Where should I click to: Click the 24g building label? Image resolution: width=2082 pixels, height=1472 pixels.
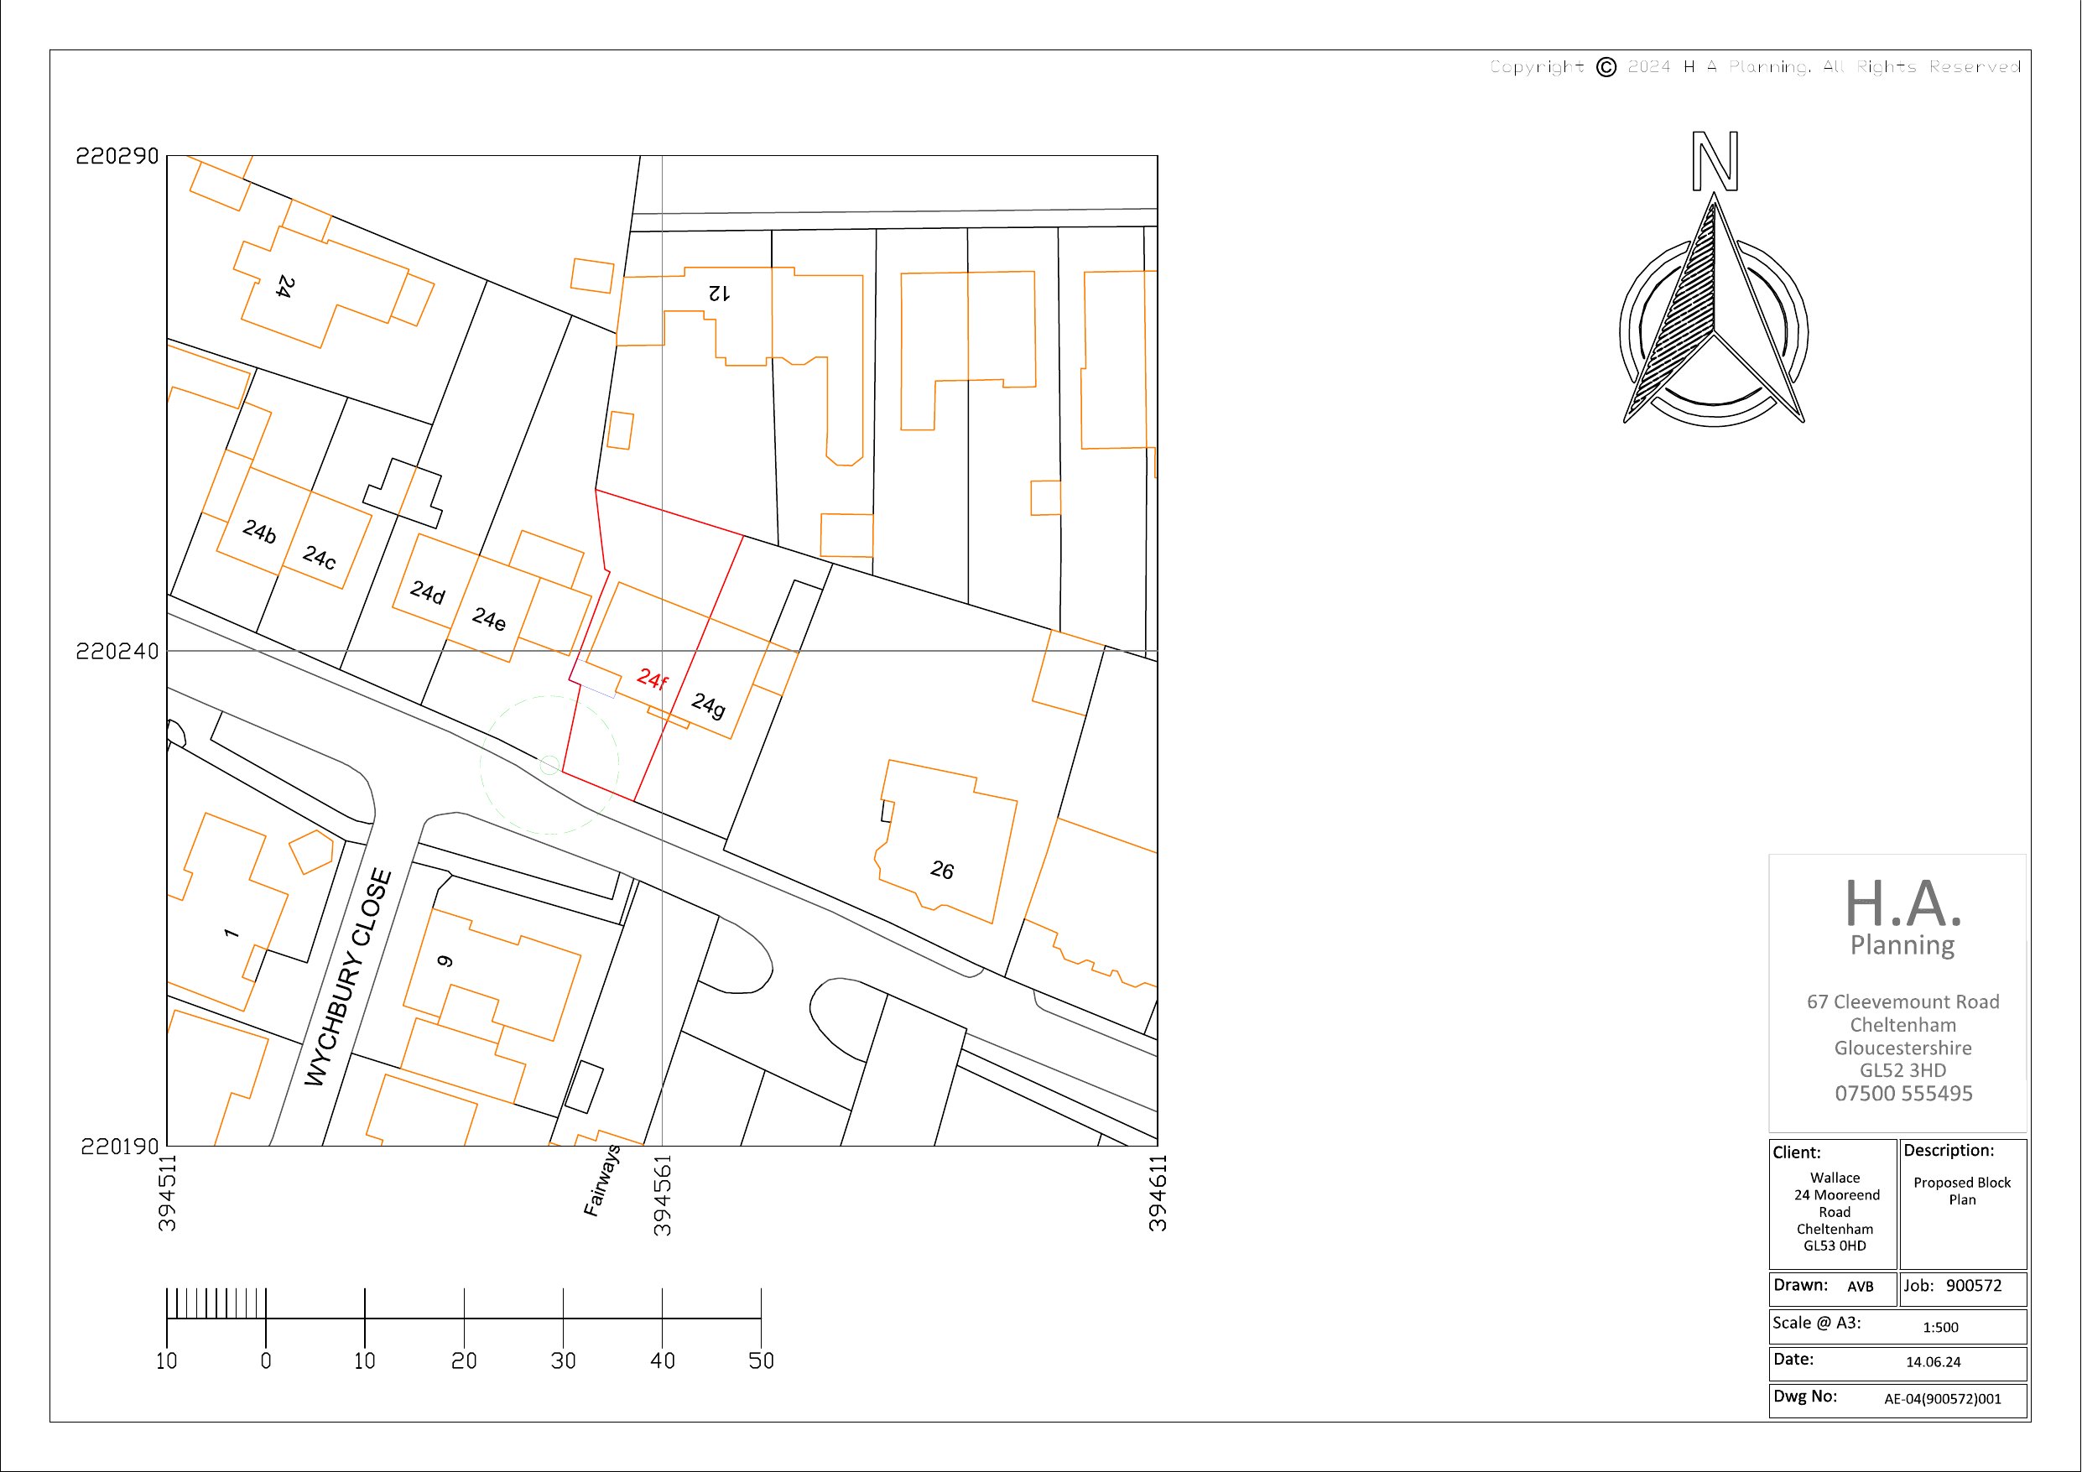(708, 704)
